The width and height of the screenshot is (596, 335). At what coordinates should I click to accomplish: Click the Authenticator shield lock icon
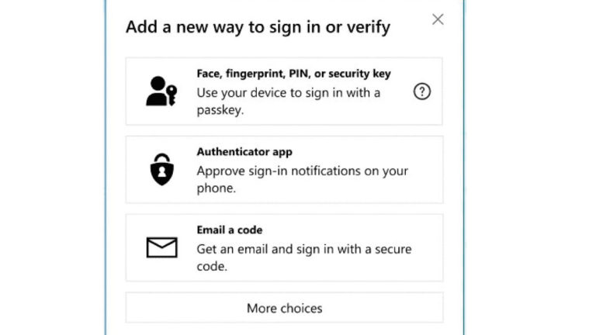161,169
